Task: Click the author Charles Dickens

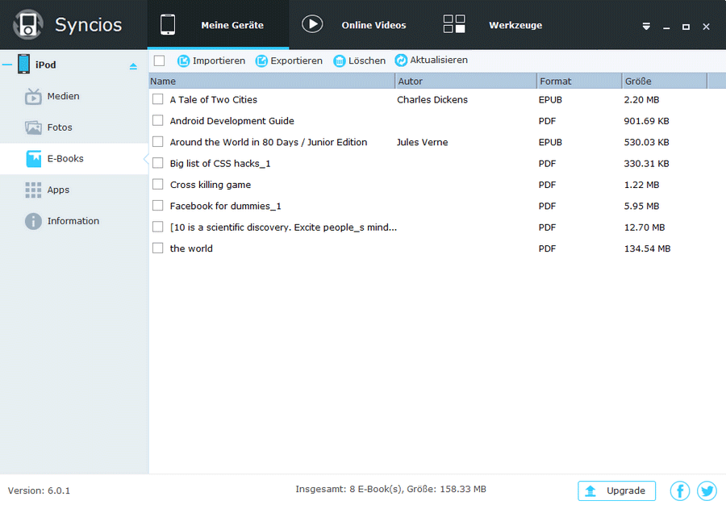Action: 432,99
